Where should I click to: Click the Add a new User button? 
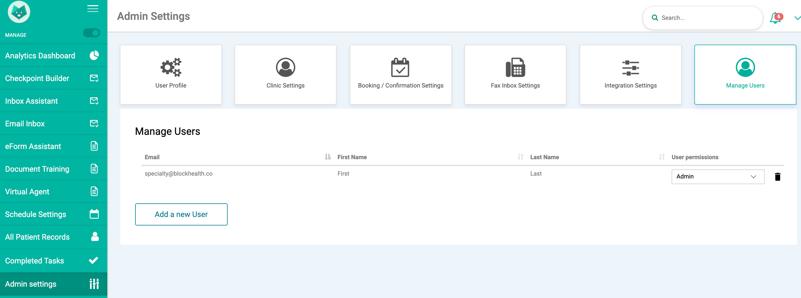(x=181, y=214)
